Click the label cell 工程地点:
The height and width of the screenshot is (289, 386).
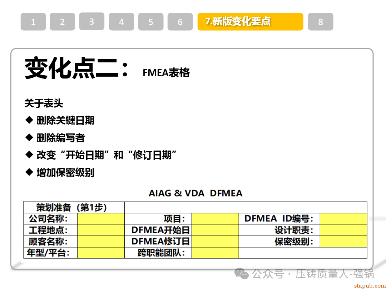(50, 230)
